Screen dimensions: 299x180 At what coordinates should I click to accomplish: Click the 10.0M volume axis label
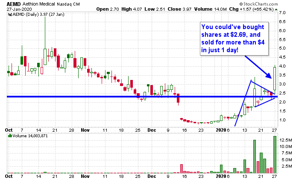click(x=286, y=147)
